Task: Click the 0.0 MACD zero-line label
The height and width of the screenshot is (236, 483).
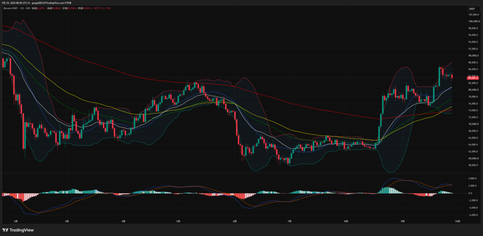Action: click(x=471, y=193)
